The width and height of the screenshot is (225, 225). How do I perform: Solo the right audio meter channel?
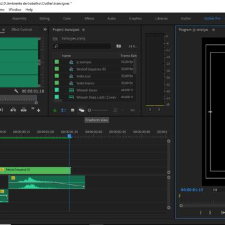point(159,109)
